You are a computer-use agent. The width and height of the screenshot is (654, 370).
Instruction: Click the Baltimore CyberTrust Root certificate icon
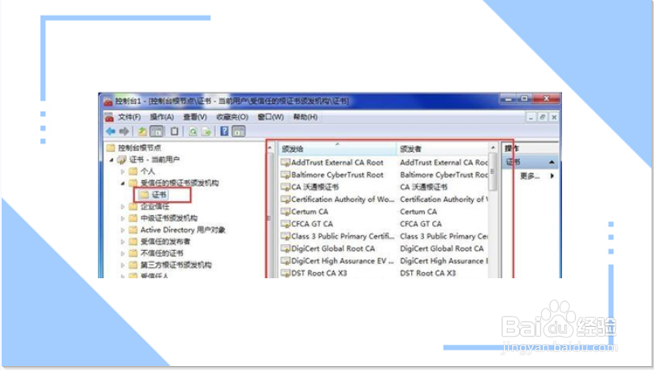click(x=285, y=174)
